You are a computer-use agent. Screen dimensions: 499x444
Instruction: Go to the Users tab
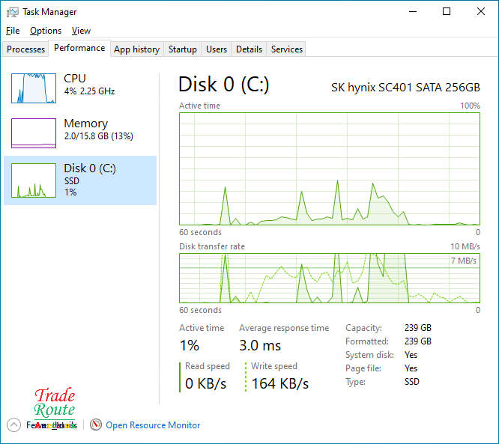coord(217,49)
